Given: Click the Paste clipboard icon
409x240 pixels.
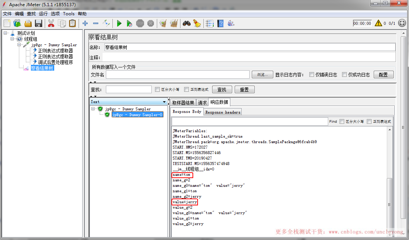Looking at the screenshot, I should click(x=72, y=24).
